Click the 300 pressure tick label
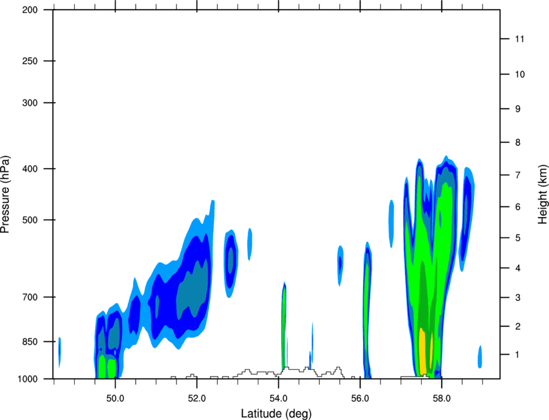Viewport: 549px width, 420px height. 30,103
